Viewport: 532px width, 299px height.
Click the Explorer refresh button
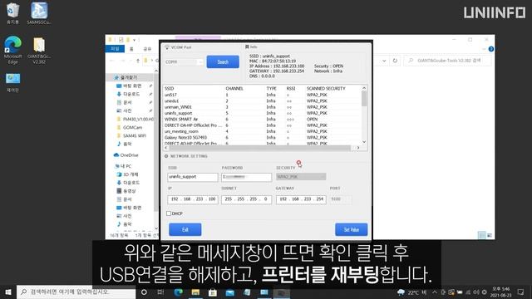click(395, 61)
